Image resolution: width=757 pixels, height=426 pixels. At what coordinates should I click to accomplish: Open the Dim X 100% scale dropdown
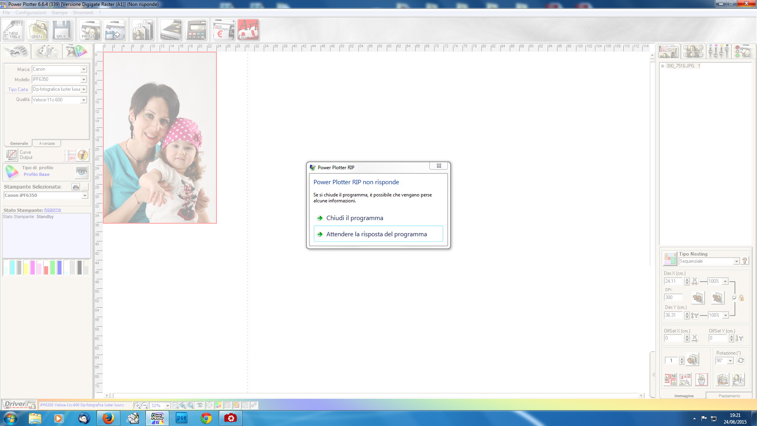[725, 282]
